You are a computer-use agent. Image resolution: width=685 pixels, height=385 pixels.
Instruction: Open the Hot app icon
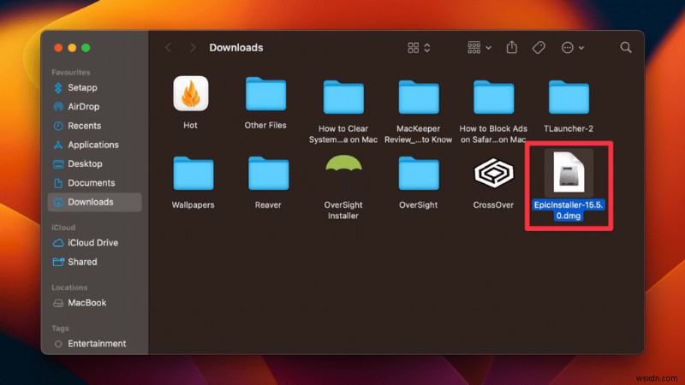pos(190,93)
